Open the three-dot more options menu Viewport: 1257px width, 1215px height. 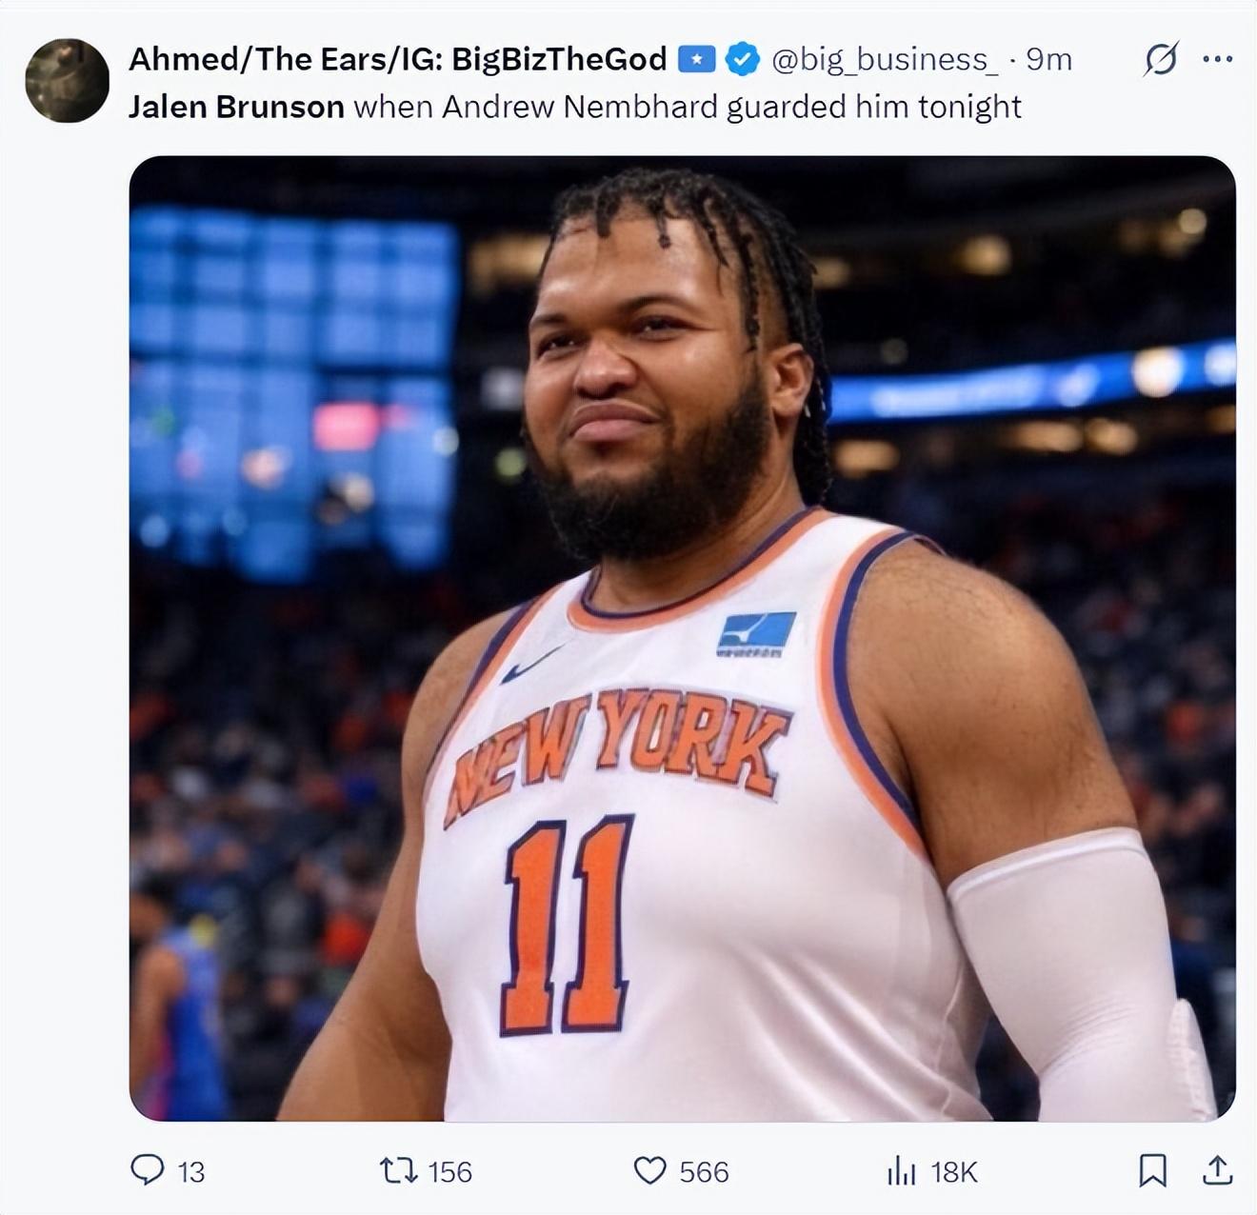click(1217, 59)
